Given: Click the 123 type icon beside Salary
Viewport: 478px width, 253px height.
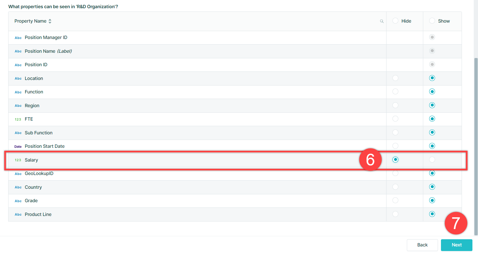Looking at the screenshot, I should click(18, 160).
